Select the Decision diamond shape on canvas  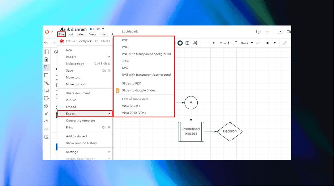pos(230,132)
